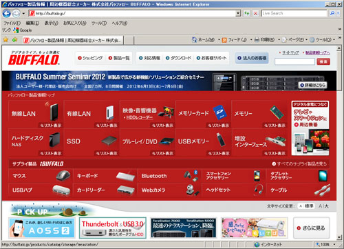Open the ページ(P) command bar menu
Viewport: 344px width, 249px height.
(x=294, y=40)
